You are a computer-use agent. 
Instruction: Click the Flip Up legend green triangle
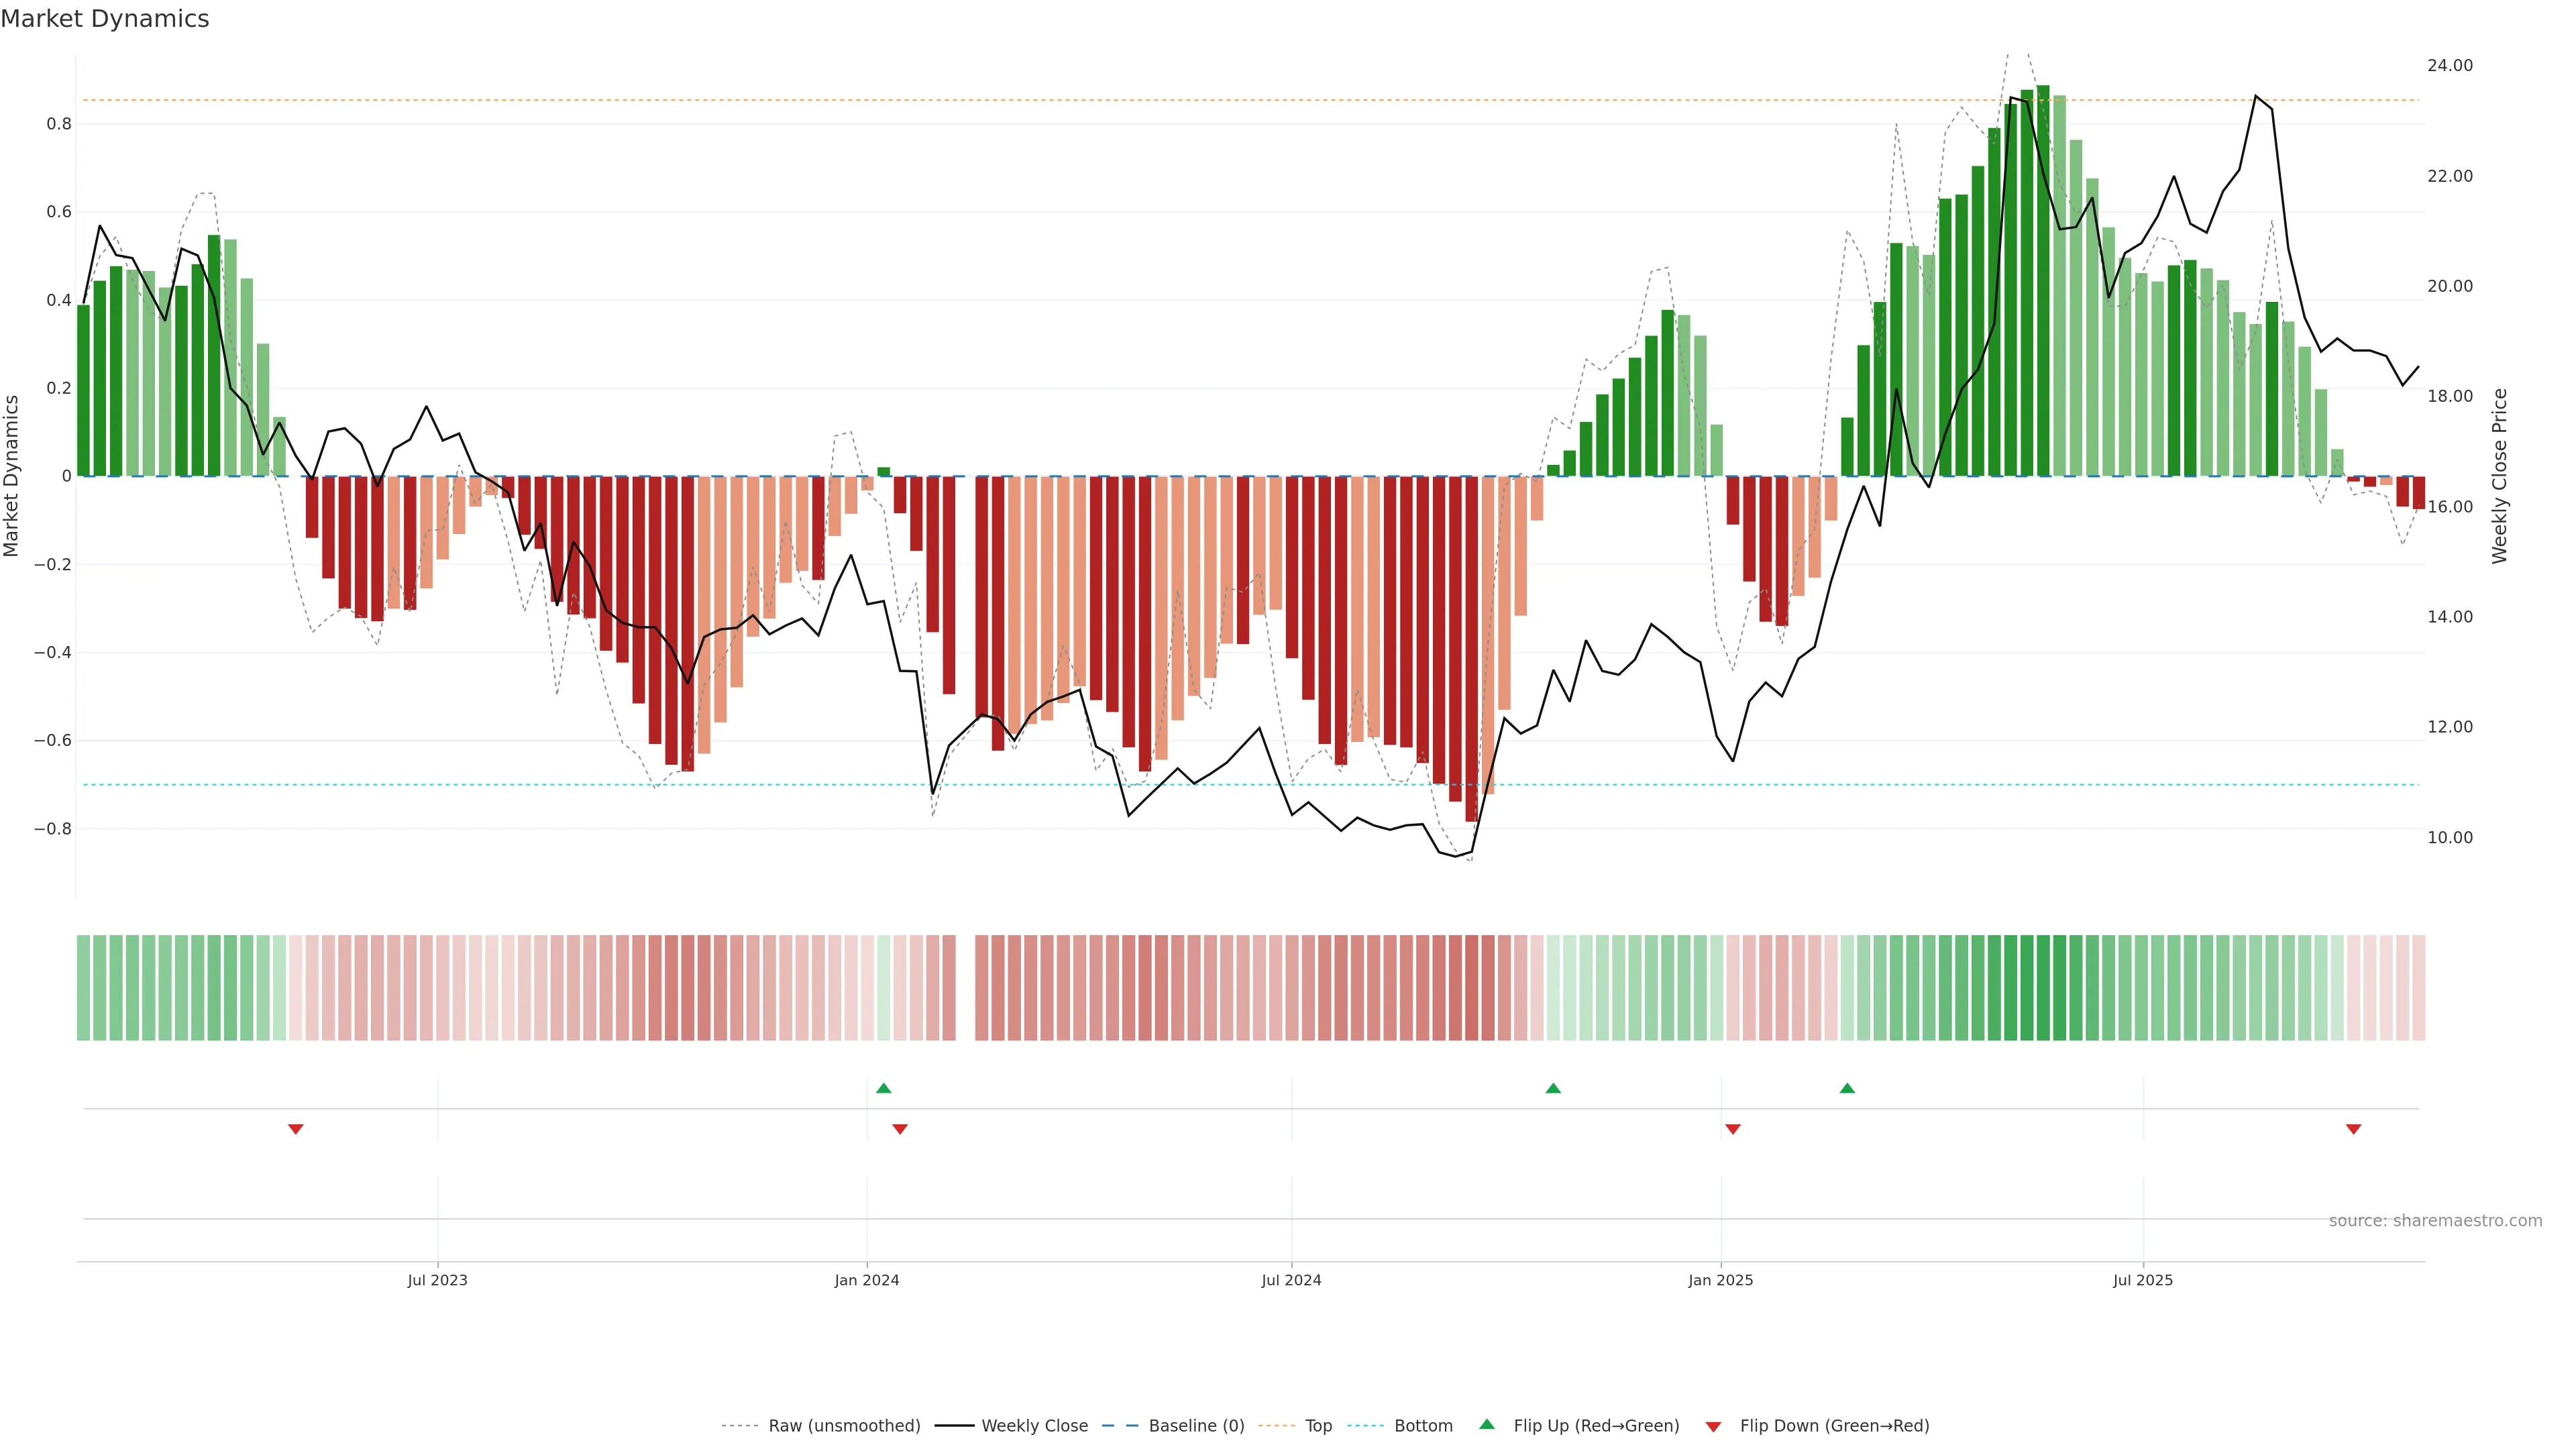pyautogui.click(x=1487, y=1424)
